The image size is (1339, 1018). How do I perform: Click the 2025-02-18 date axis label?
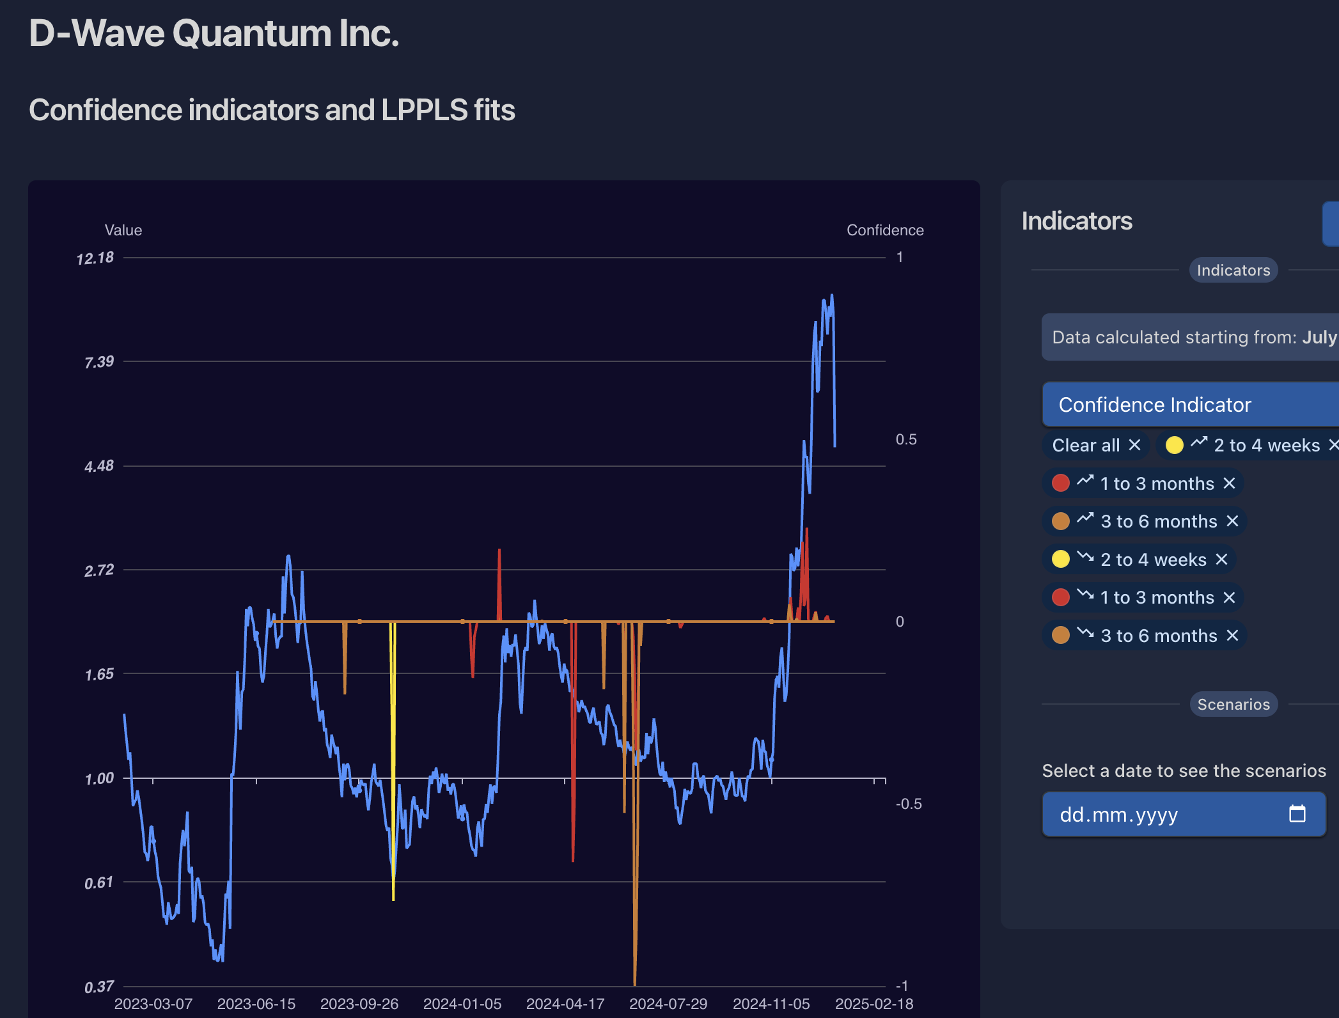coord(874,1004)
